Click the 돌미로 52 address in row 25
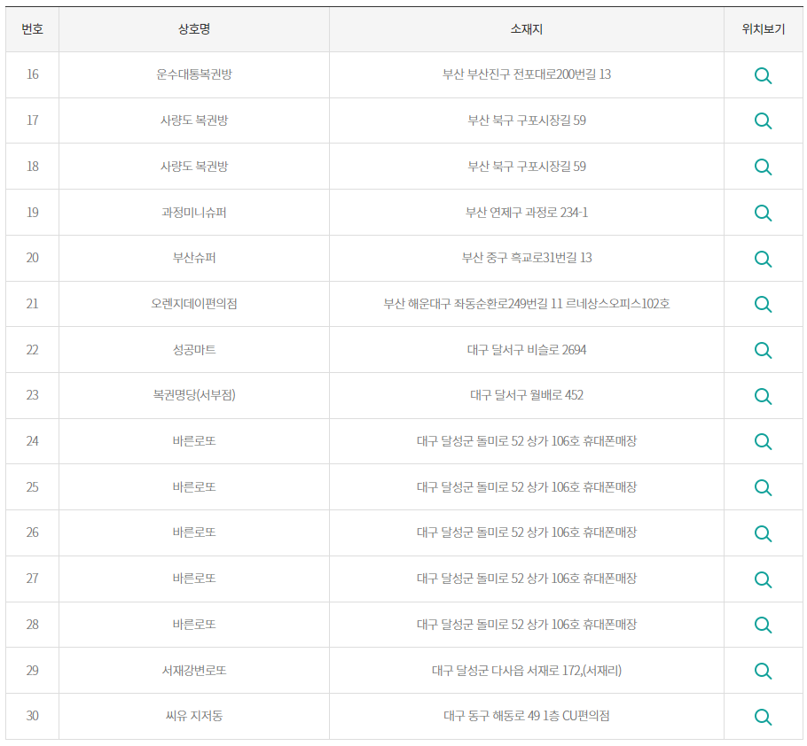Viewport: 807px width, 746px height. coord(527,487)
